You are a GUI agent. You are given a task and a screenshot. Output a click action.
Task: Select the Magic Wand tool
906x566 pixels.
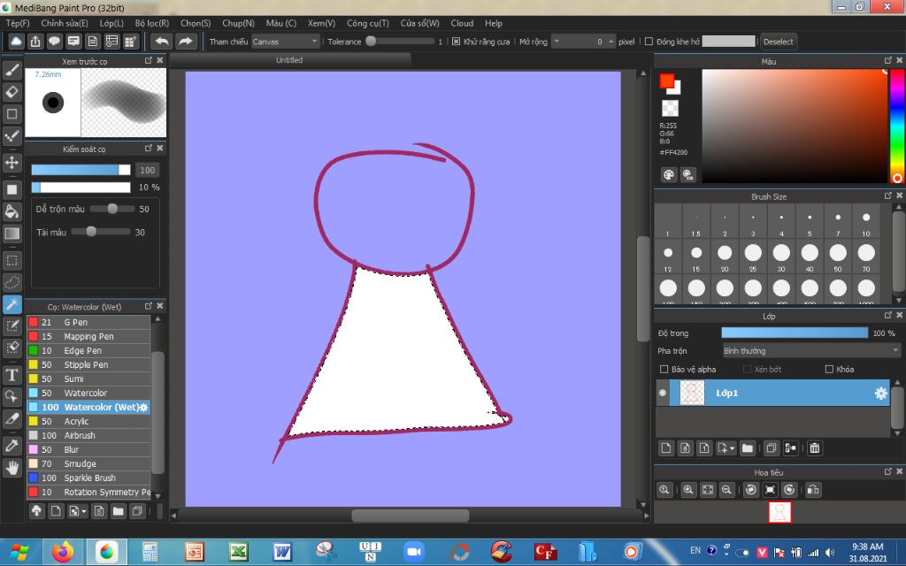[x=12, y=304]
